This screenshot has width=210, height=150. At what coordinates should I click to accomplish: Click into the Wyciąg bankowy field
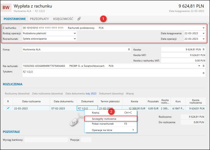pos(46,140)
